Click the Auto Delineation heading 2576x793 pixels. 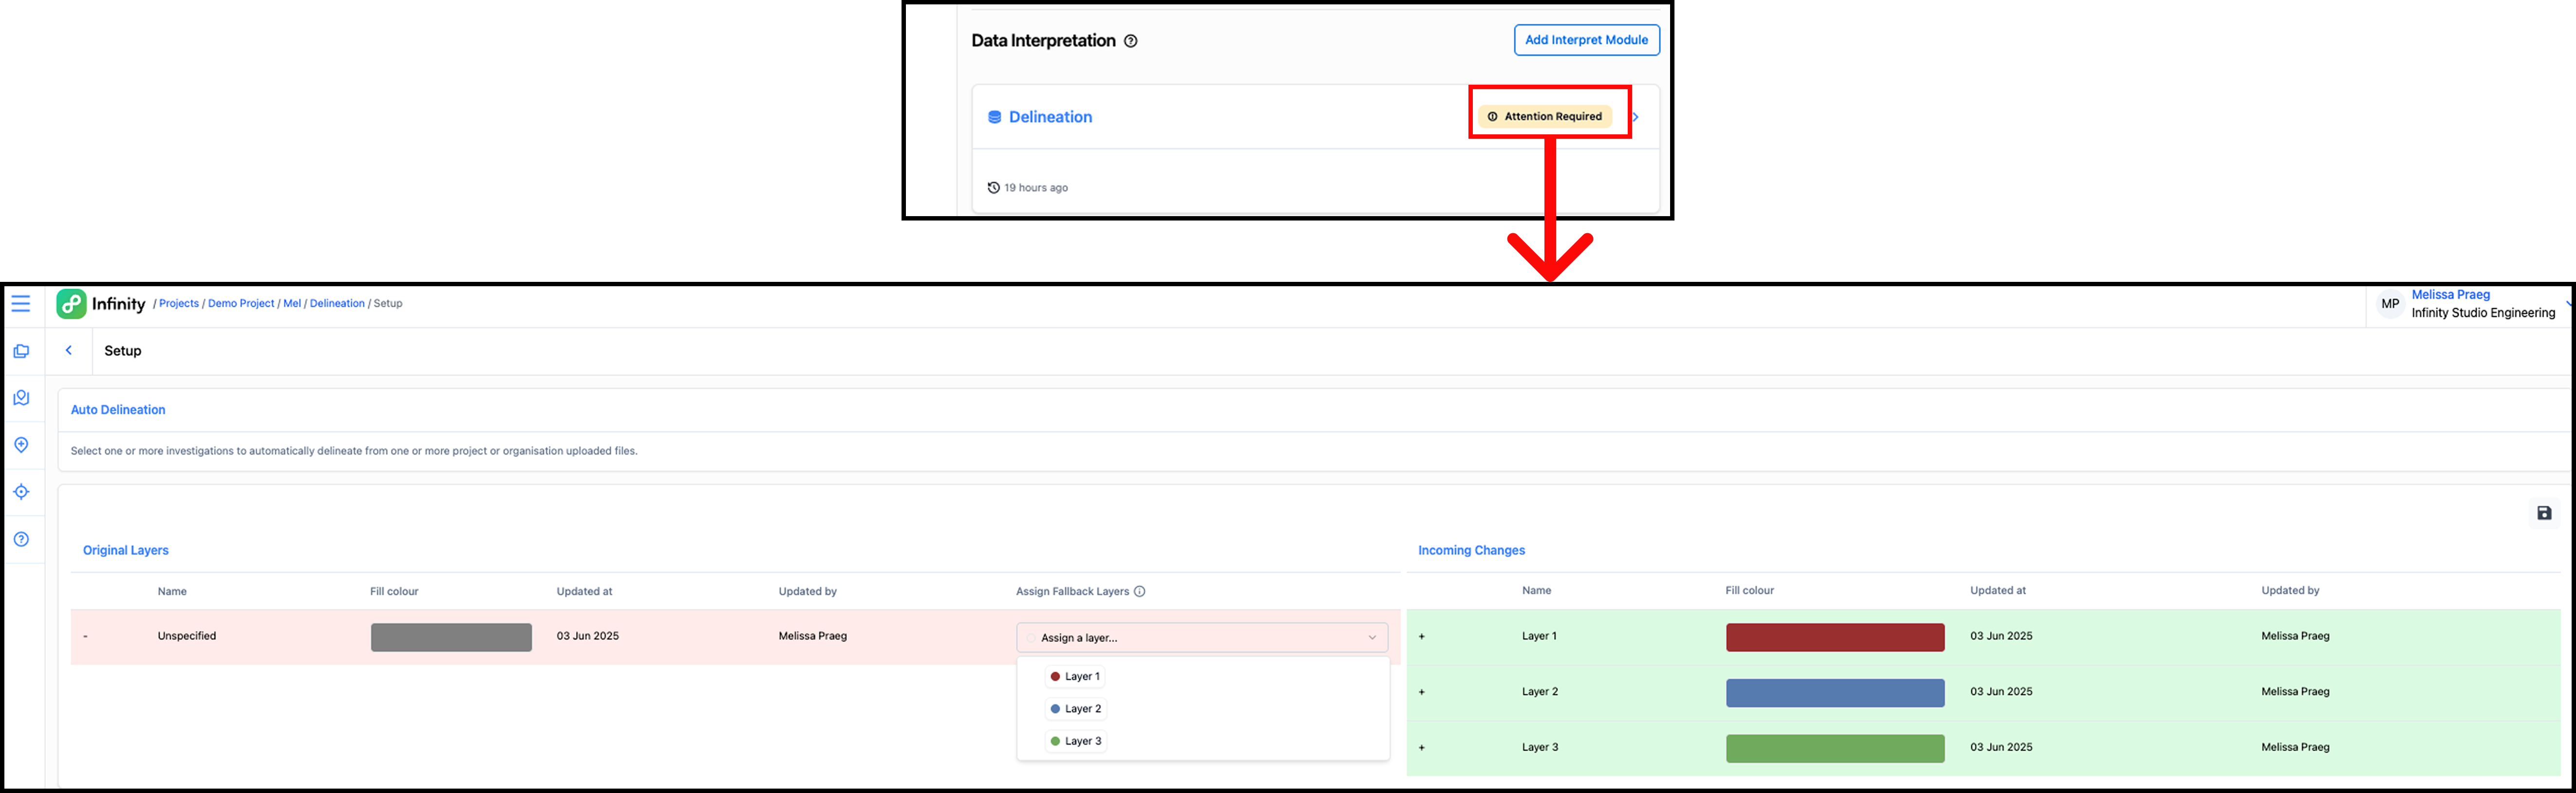point(118,410)
